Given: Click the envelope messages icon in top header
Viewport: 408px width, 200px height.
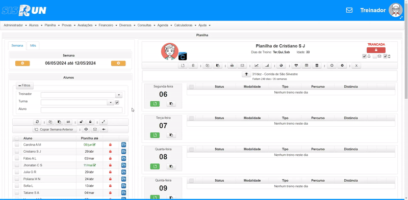Looking at the screenshot, I should point(349,10).
